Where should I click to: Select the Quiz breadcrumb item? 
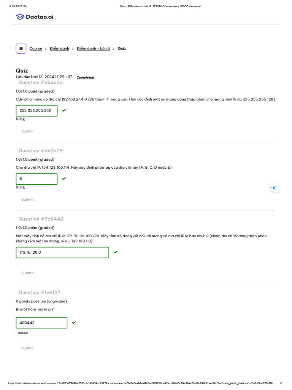122,48
